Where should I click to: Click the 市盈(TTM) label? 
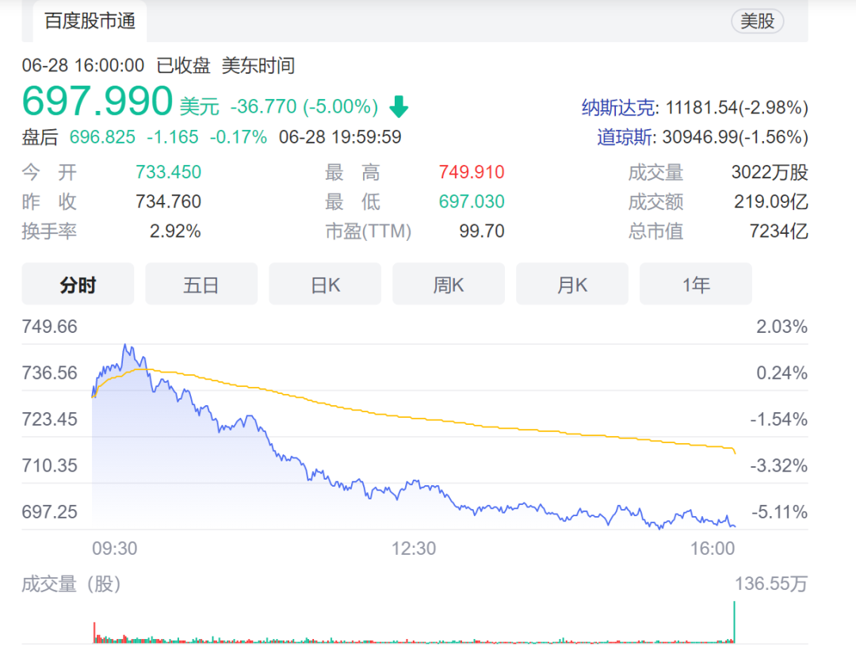(368, 231)
